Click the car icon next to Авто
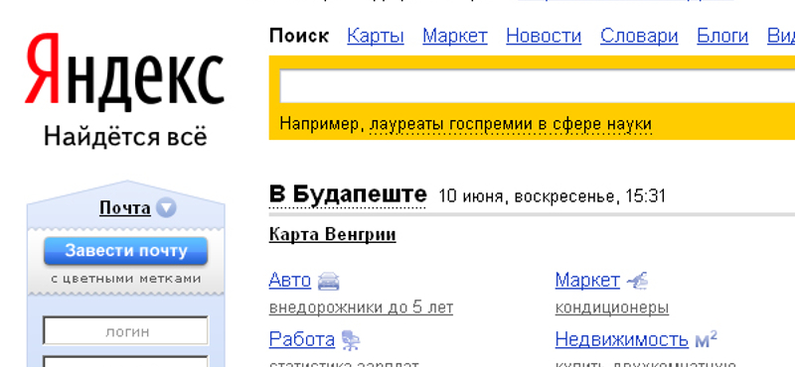The image size is (795, 367). point(329,281)
